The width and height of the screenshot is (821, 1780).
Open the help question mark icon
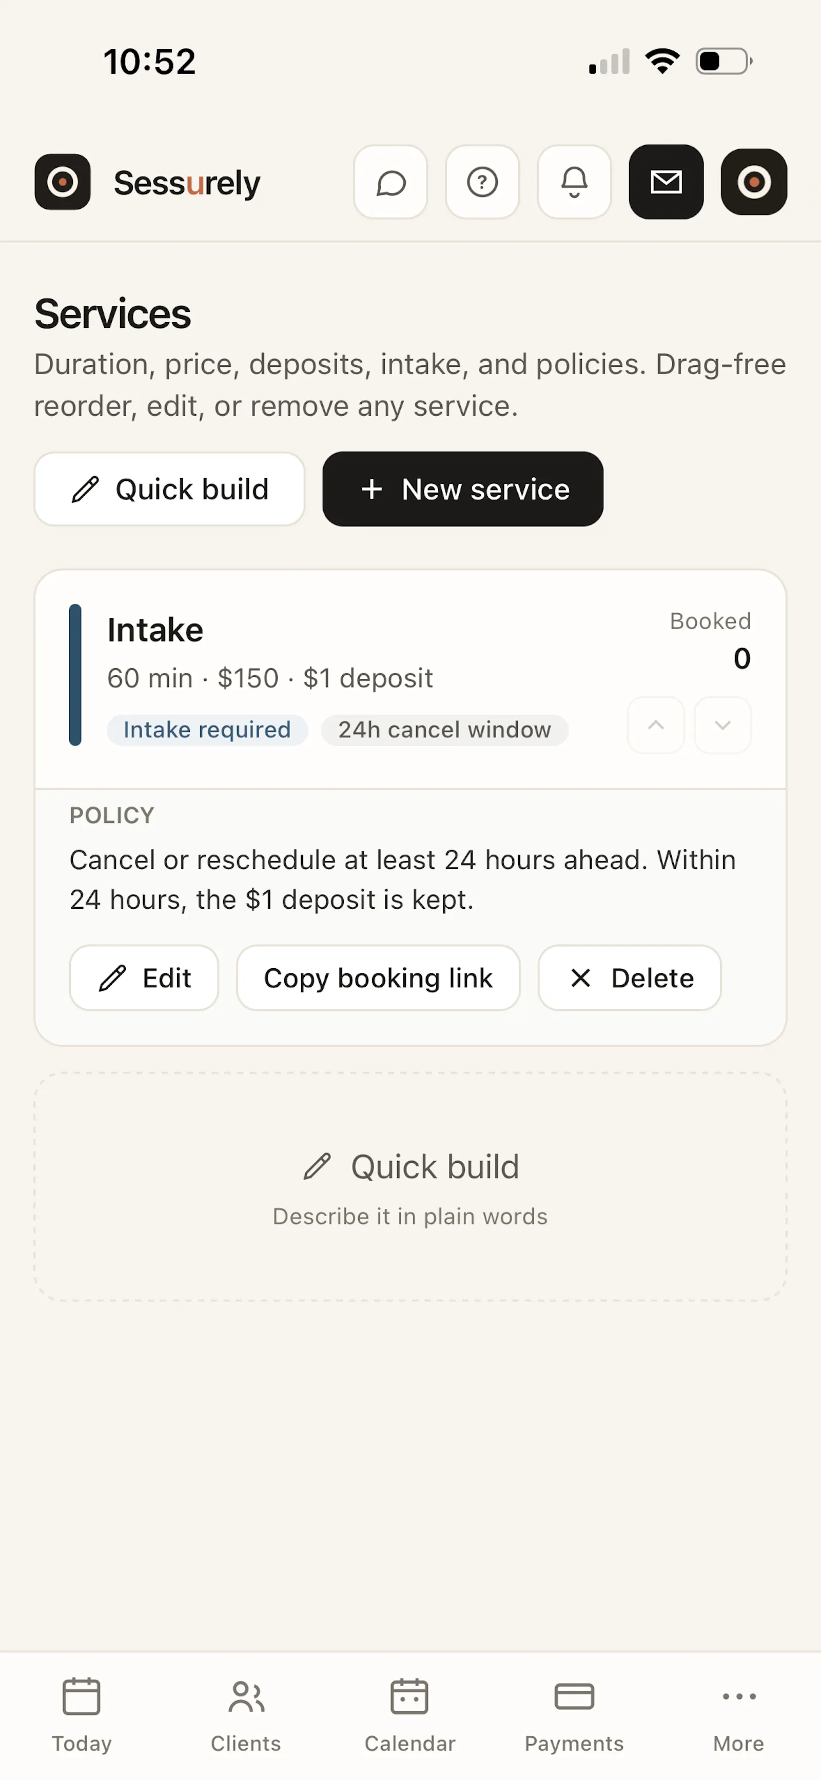pos(482,183)
